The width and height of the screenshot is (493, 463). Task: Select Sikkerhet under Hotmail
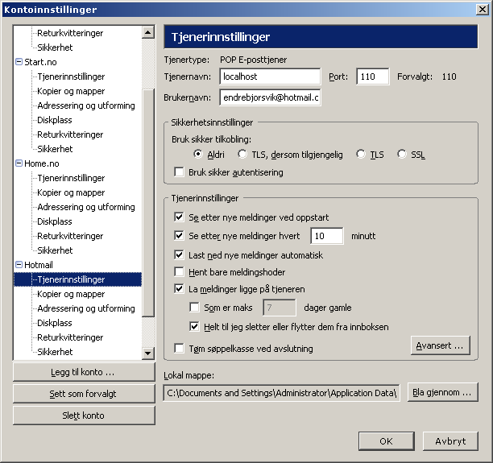click(55, 352)
